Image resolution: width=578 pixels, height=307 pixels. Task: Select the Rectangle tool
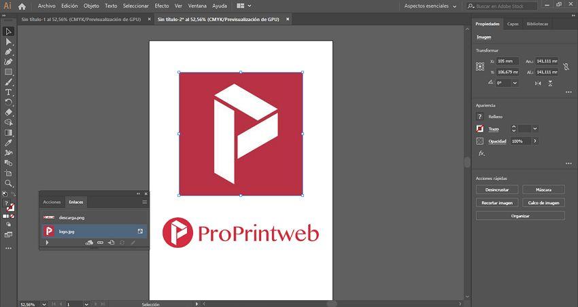tap(8, 72)
